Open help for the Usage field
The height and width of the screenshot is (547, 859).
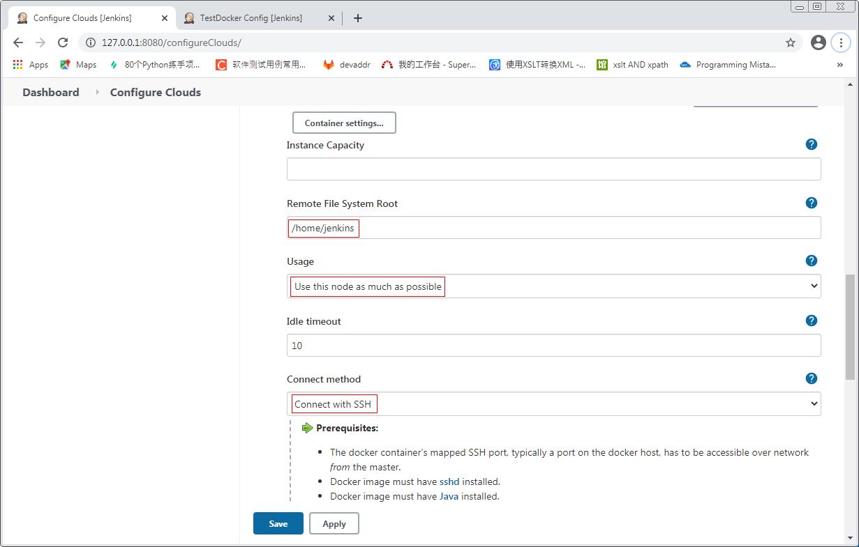[811, 261]
